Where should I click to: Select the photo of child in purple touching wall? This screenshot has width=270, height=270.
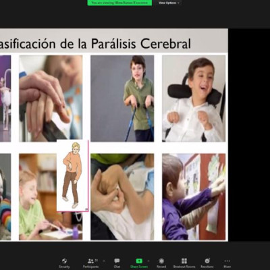pyautogui.click(x=194, y=197)
